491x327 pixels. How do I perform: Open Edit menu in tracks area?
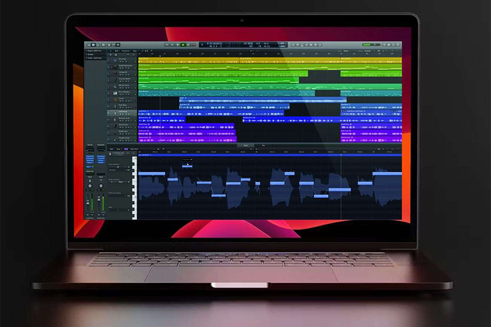point(117,51)
